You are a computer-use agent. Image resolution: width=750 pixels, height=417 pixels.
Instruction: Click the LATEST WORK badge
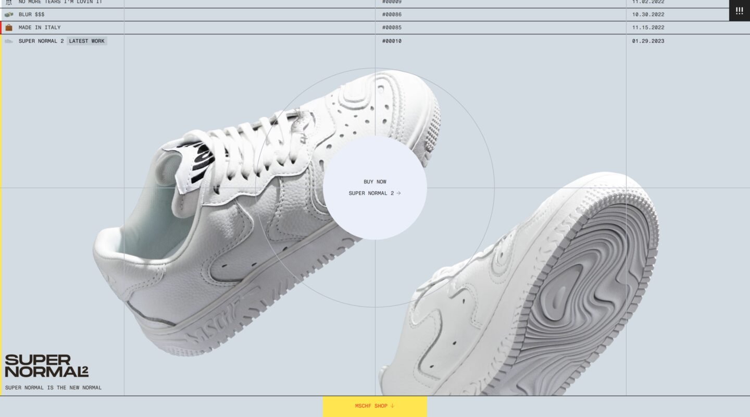[87, 41]
